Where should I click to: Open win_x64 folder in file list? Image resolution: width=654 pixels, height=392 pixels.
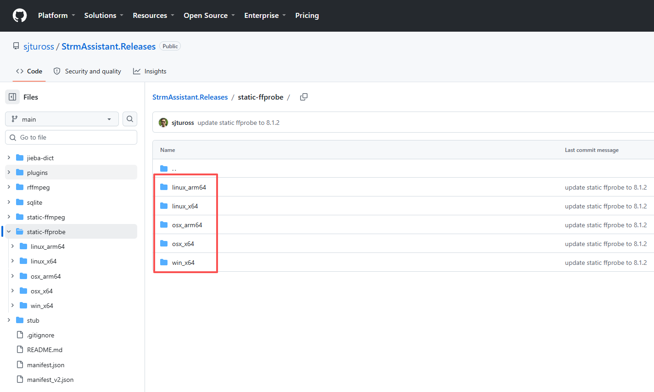pos(183,263)
